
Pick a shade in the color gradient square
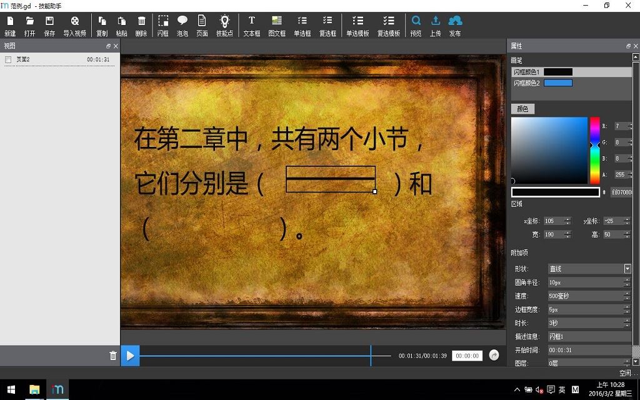pos(549,150)
